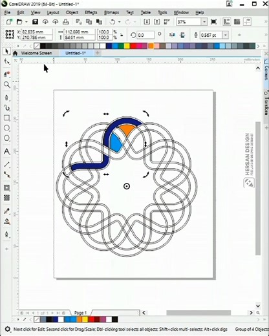
Task: Select the Transparency checkerboard tool
Action: [6, 198]
